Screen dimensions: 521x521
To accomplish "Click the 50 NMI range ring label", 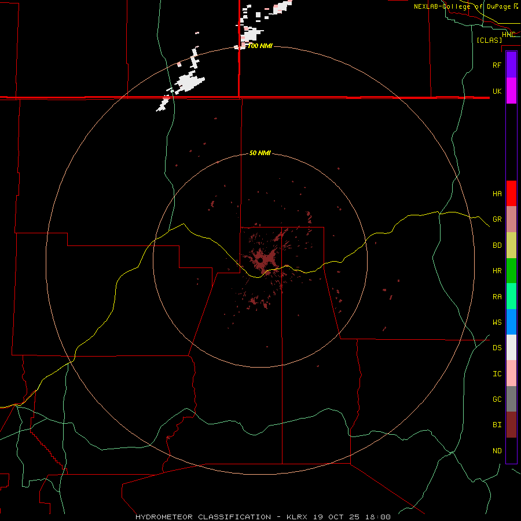I will point(260,153).
